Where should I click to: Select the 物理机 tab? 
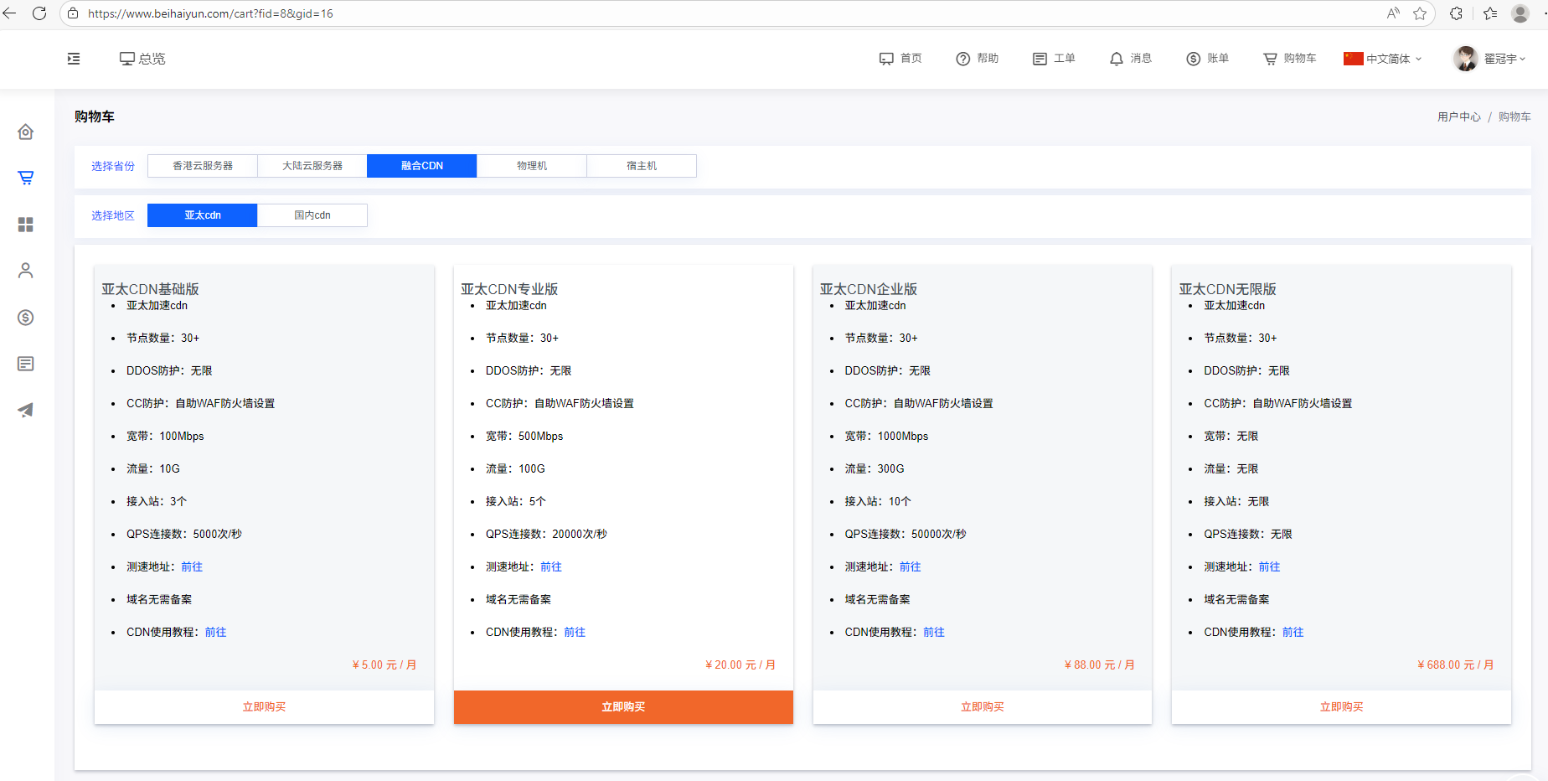click(x=532, y=166)
